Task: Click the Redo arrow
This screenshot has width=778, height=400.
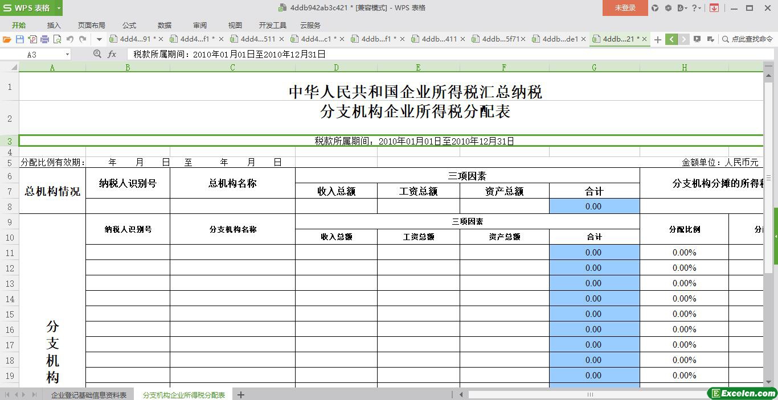Action: point(83,39)
